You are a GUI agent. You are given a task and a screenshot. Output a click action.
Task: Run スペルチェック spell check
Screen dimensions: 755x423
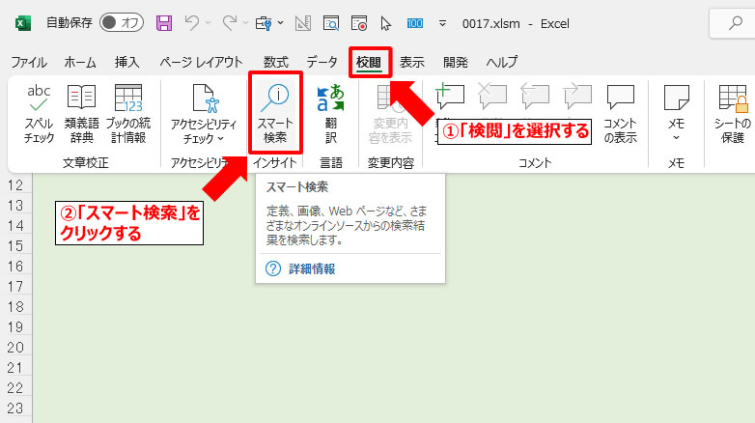39,114
